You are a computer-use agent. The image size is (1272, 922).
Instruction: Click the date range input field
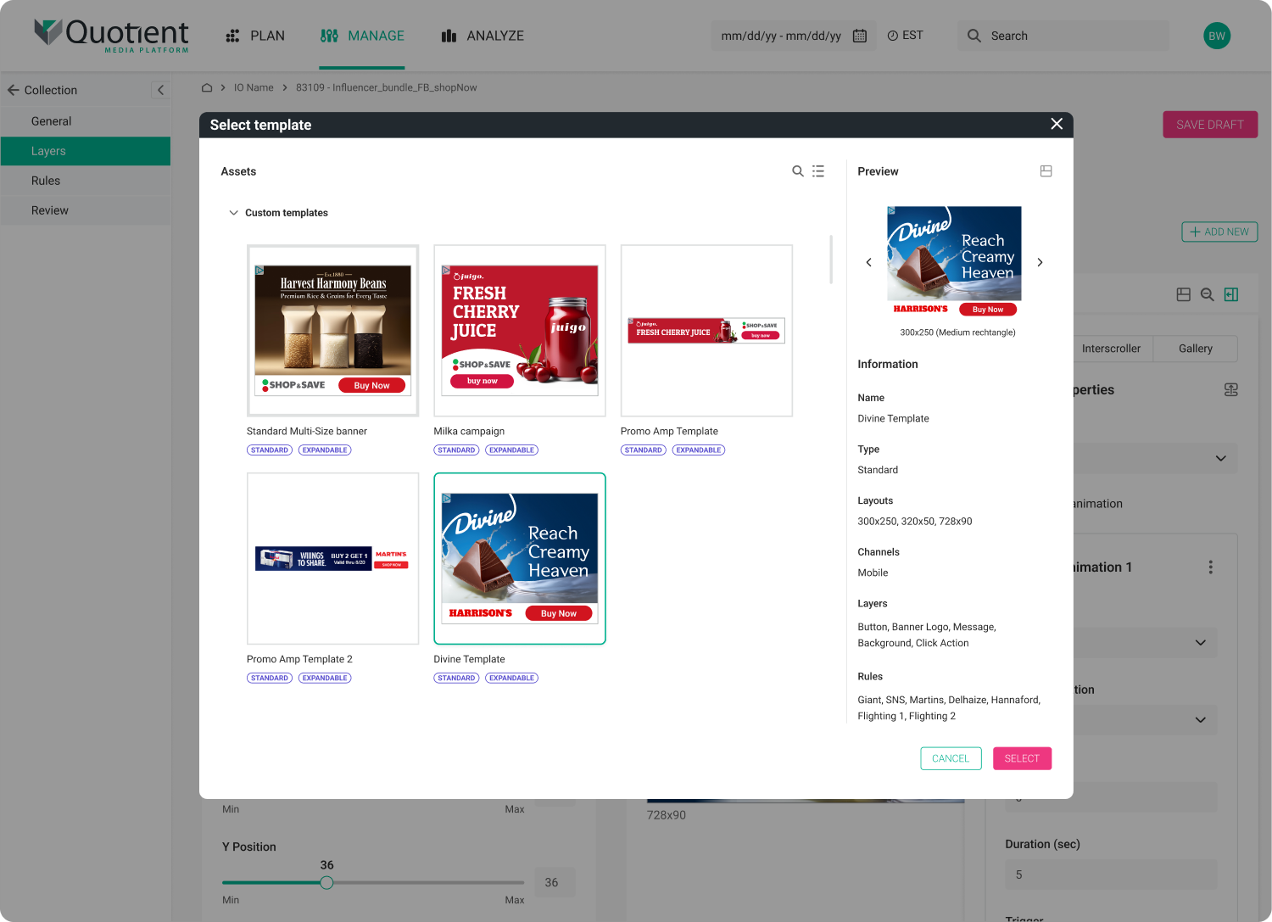coord(793,36)
